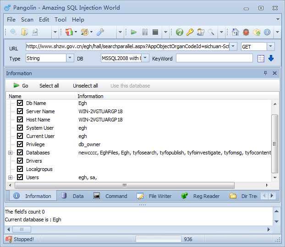Viewport: 285px width, 247px height.
Task: Click the blue down arrow icon
Action: tap(271, 58)
